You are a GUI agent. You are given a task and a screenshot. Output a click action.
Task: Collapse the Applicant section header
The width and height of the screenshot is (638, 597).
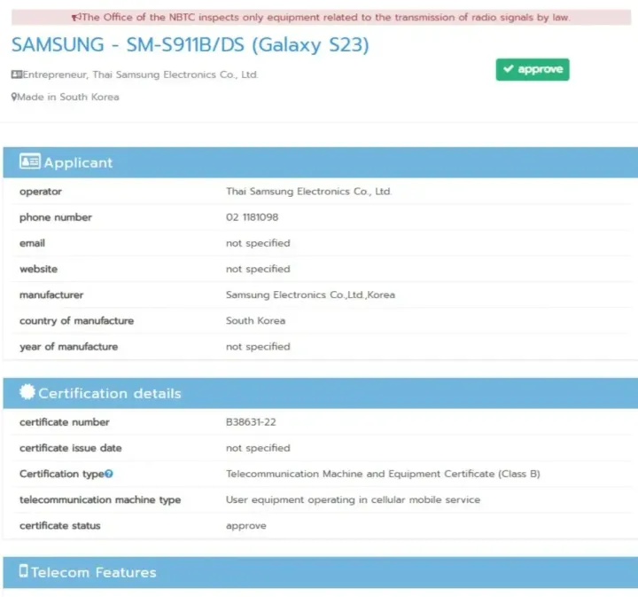pos(319,162)
